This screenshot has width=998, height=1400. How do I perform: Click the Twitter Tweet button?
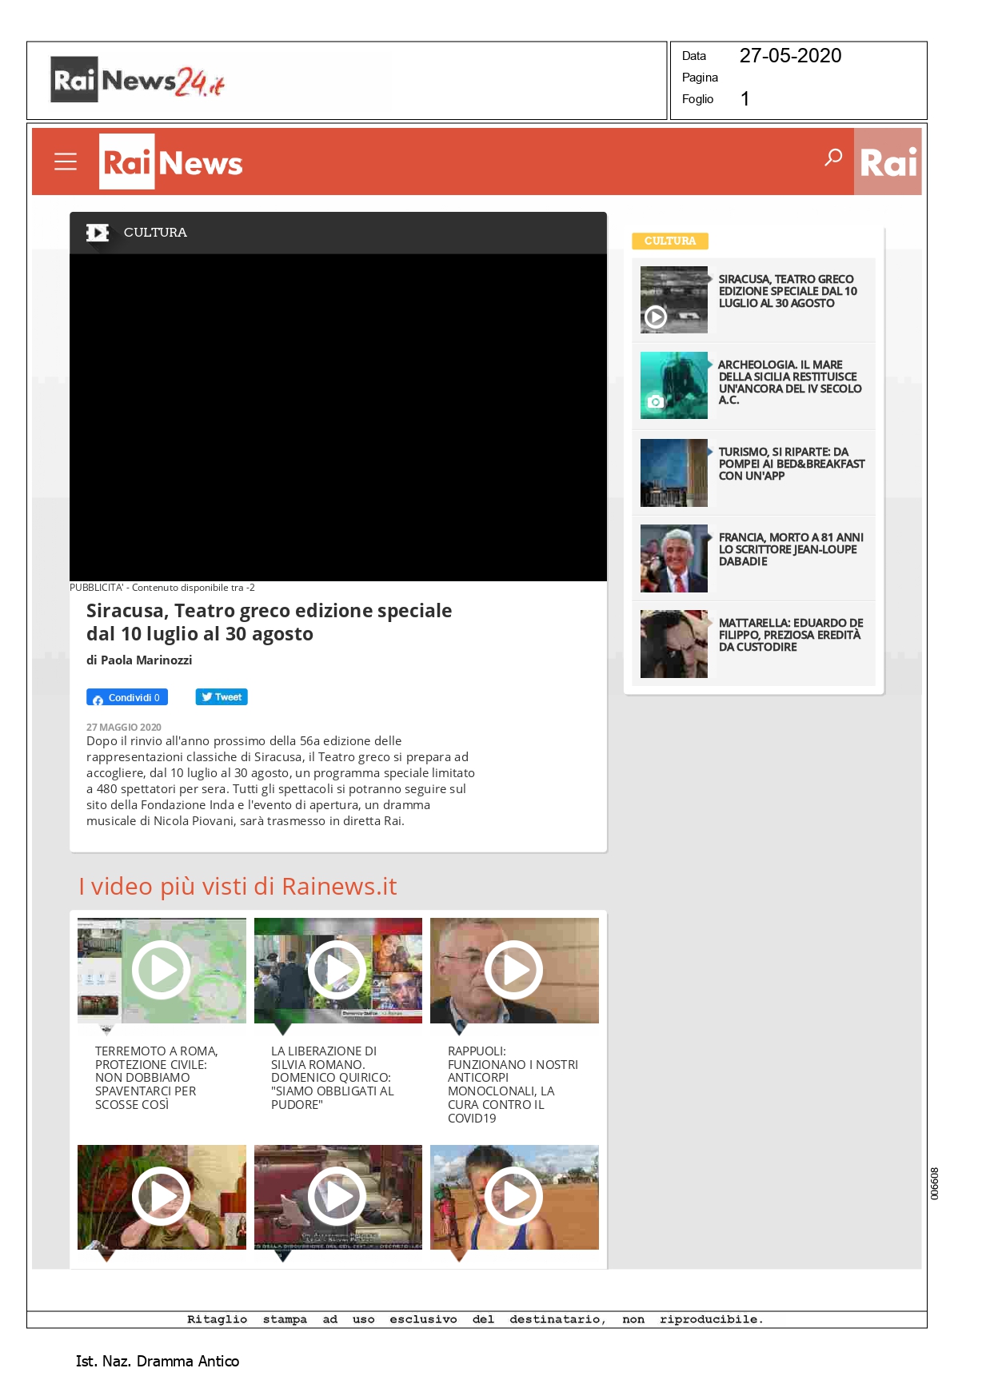pyautogui.click(x=222, y=697)
